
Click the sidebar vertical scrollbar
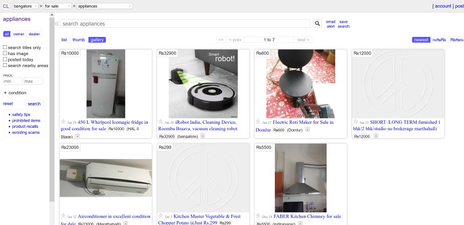click(x=52, y=109)
